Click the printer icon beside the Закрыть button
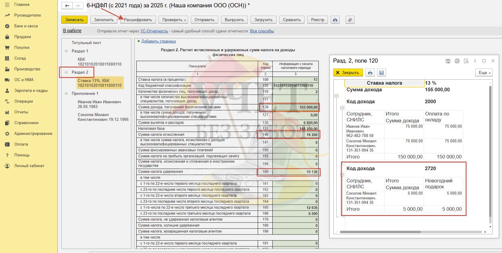 tap(370, 73)
